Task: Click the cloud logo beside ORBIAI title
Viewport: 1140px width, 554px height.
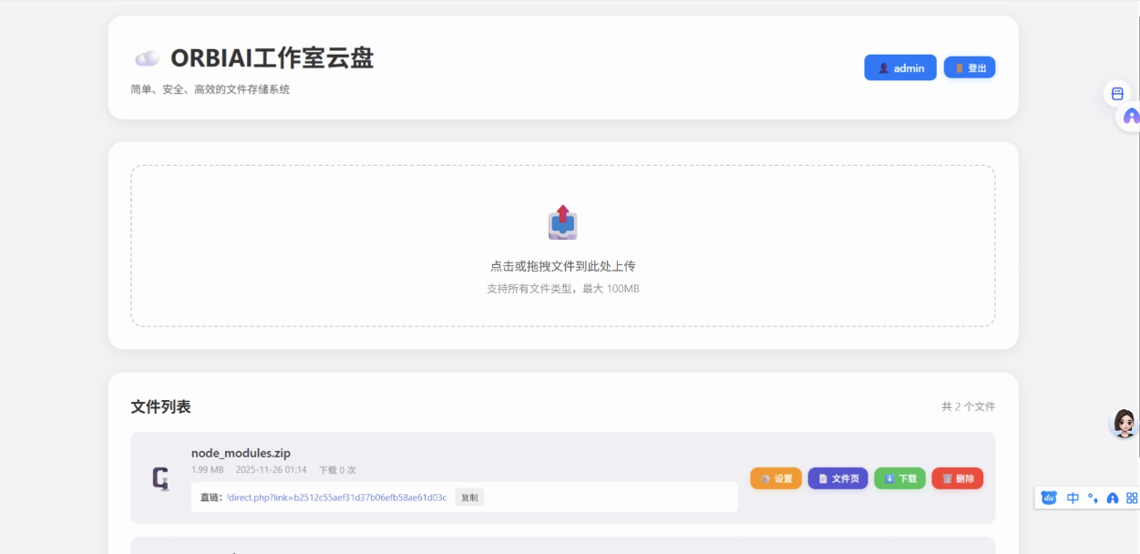Action: coord(147,59)
